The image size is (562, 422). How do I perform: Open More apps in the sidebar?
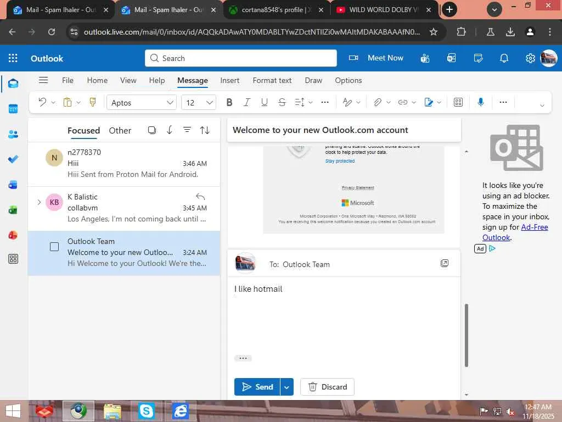point(13,259)
